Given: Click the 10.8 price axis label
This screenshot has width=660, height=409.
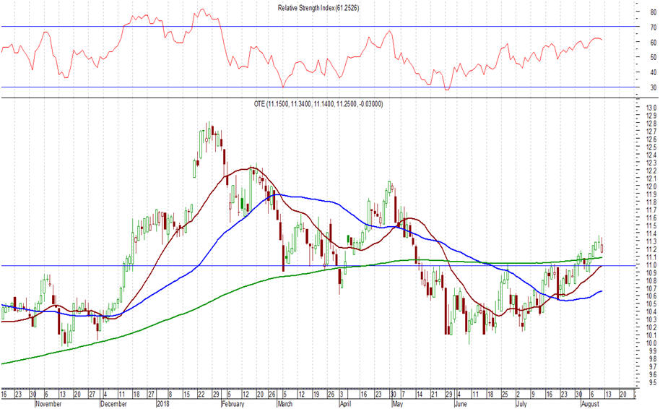Looking at the screenshot, I should pyautogui.click(x=651, y=280).
